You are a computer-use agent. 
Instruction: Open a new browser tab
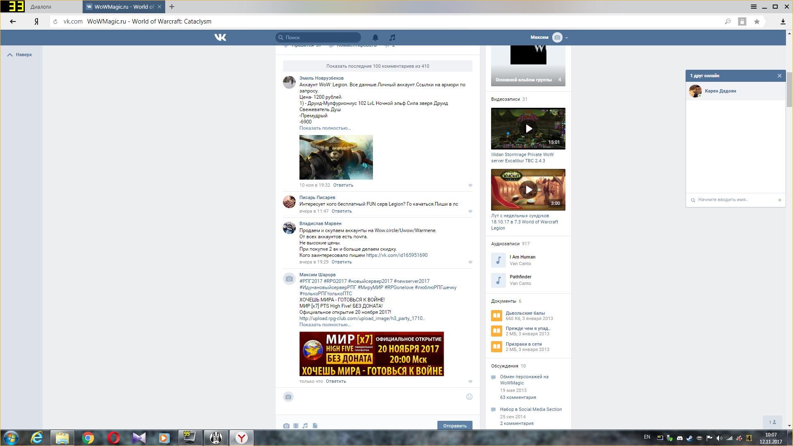[x=172, y=7]
